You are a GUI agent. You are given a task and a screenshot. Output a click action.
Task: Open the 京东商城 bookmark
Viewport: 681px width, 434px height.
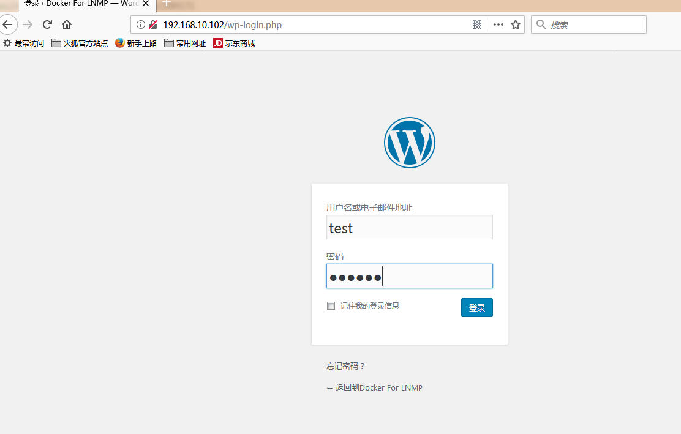pyautogui.click(x=234, y=43)
